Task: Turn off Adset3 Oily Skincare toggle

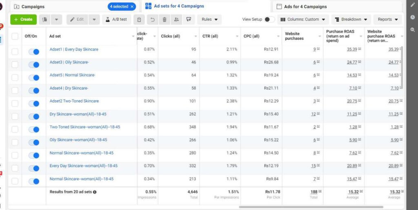Action: pos(34,65)
